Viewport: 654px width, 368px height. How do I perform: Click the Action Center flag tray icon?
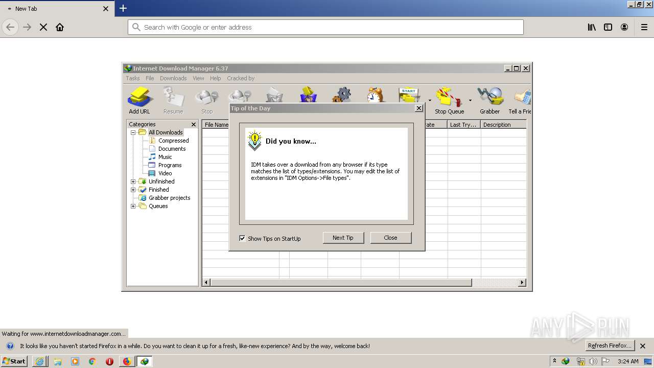click(606, 361)
